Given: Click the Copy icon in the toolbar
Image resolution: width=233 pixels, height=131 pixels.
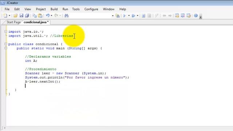Looking at the screenshot, I should pyautogui.click(x=35, y=15).
